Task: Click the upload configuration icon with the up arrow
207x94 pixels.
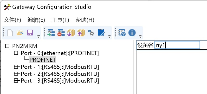Action: pyautogui.click(x=81, y=33)
